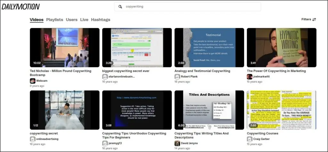Play the biggest copywriting secret thumbnail

point(137,48)
